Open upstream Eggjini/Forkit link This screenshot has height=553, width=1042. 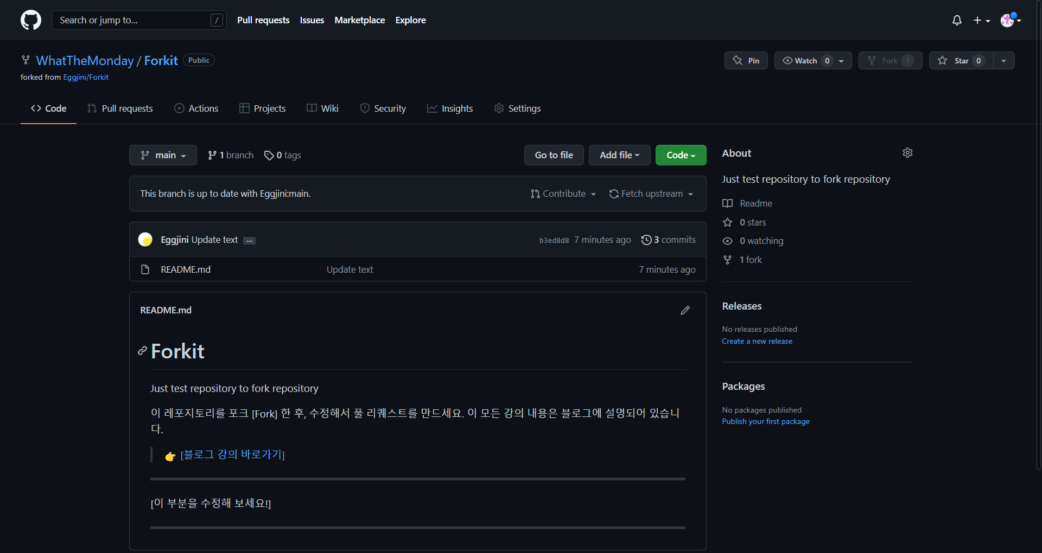pos(86,77)
